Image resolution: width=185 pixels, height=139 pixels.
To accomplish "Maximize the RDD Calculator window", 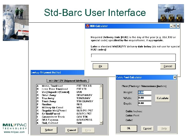I will (x=174, y=26).
